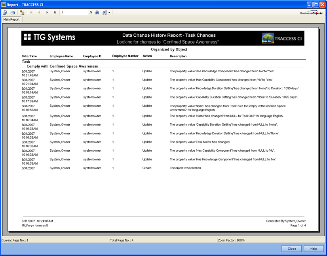Go to the first page arrow
Viewport: 327px width, 256px height.
point(32,13)
